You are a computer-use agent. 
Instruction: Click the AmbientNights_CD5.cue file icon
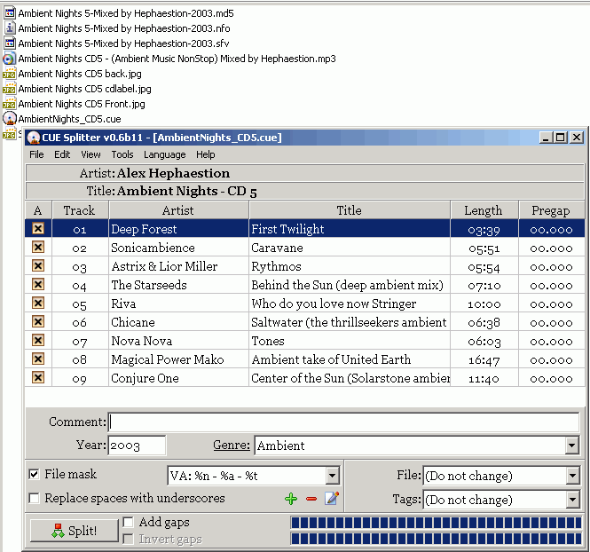[x=10, y=119]
